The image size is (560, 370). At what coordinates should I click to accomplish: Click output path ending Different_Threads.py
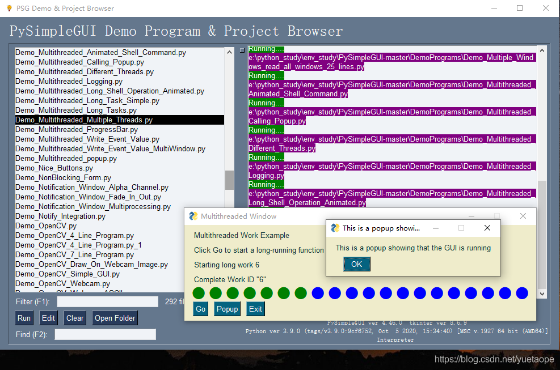[x=392, y=143]
